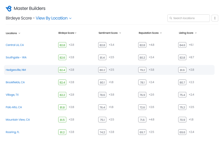The width and height of the screenshot is (224, 144).
Task: Click Hedgesville's Reputation change +3.8
Action: [x=151, y=70]
